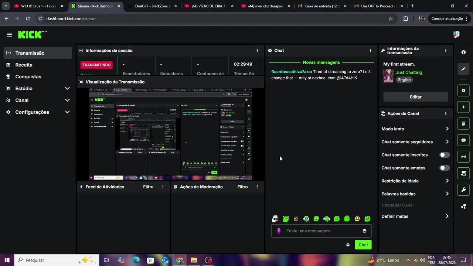
Task: Open File Explorer from taskbar
Action: coord(194,260)
